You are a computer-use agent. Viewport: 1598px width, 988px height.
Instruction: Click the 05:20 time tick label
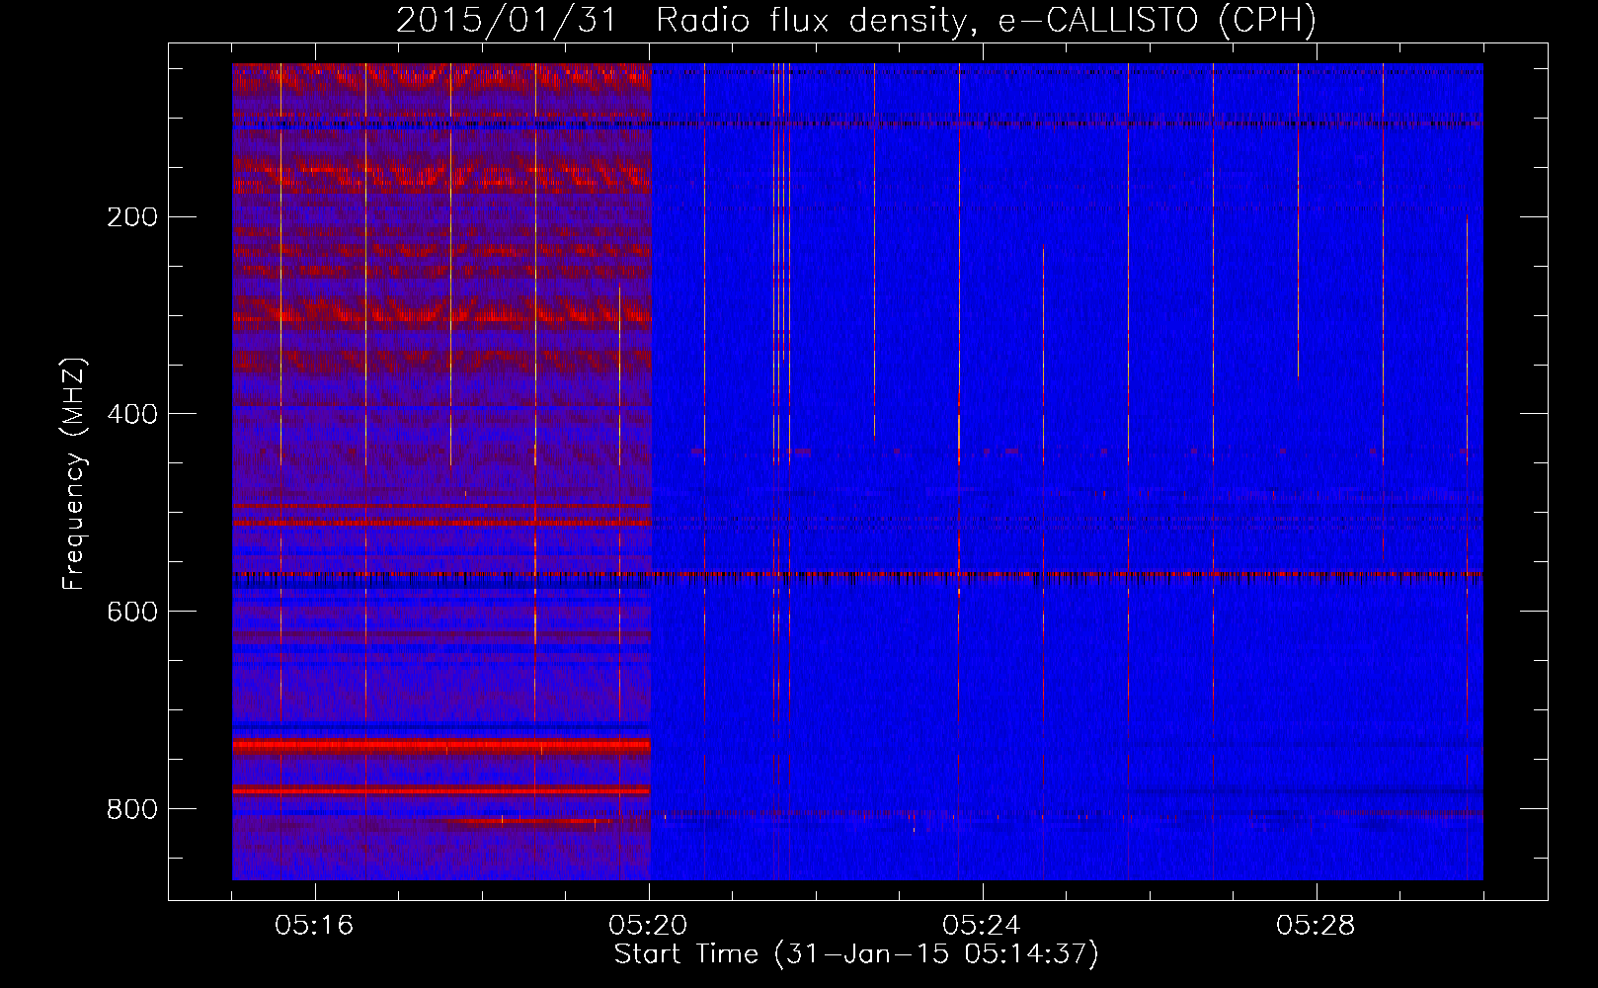click(x=649, y=925)
